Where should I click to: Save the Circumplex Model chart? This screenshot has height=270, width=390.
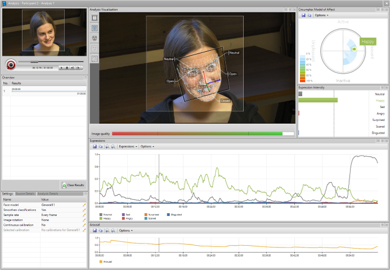303,15
